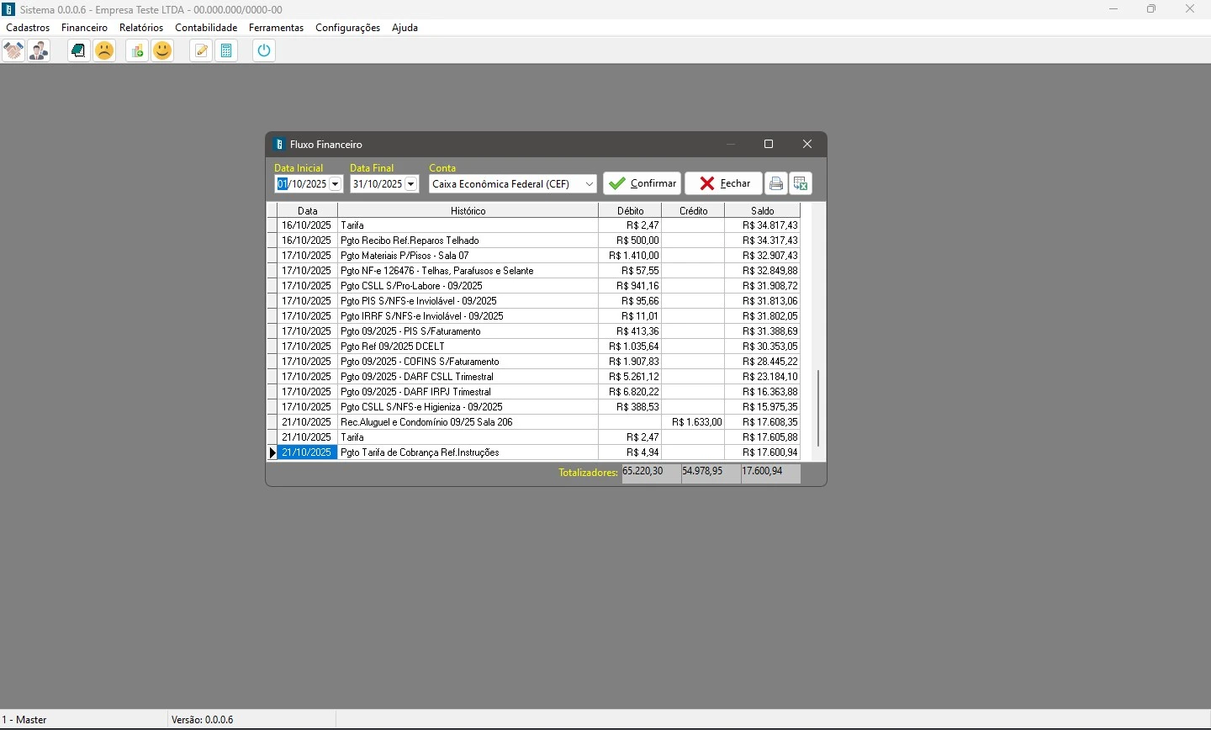Screen dimensions: 1211x730
Task: Click the happy smiley toolbar icon
Action: [162, 51]
